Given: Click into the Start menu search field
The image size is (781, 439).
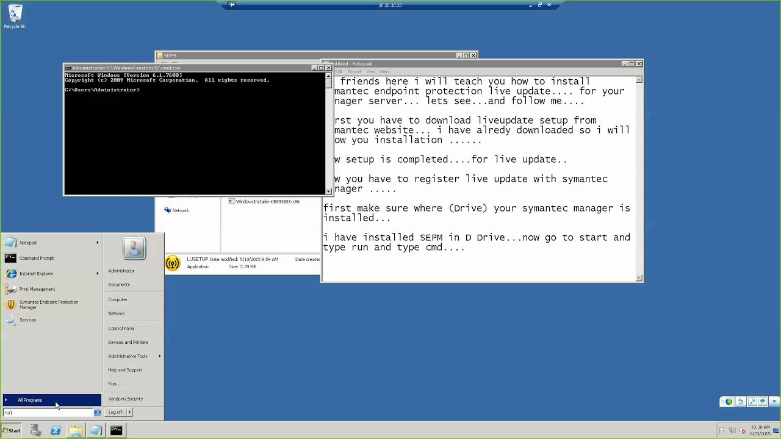Looking at the screenshot, I should (49, 413).
